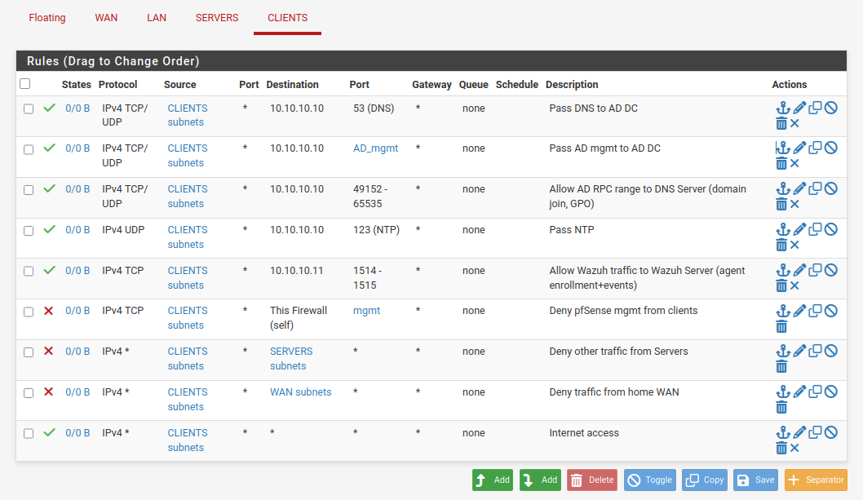Disable the Pass DNS to AD DC rule

(x=831, y=108)
